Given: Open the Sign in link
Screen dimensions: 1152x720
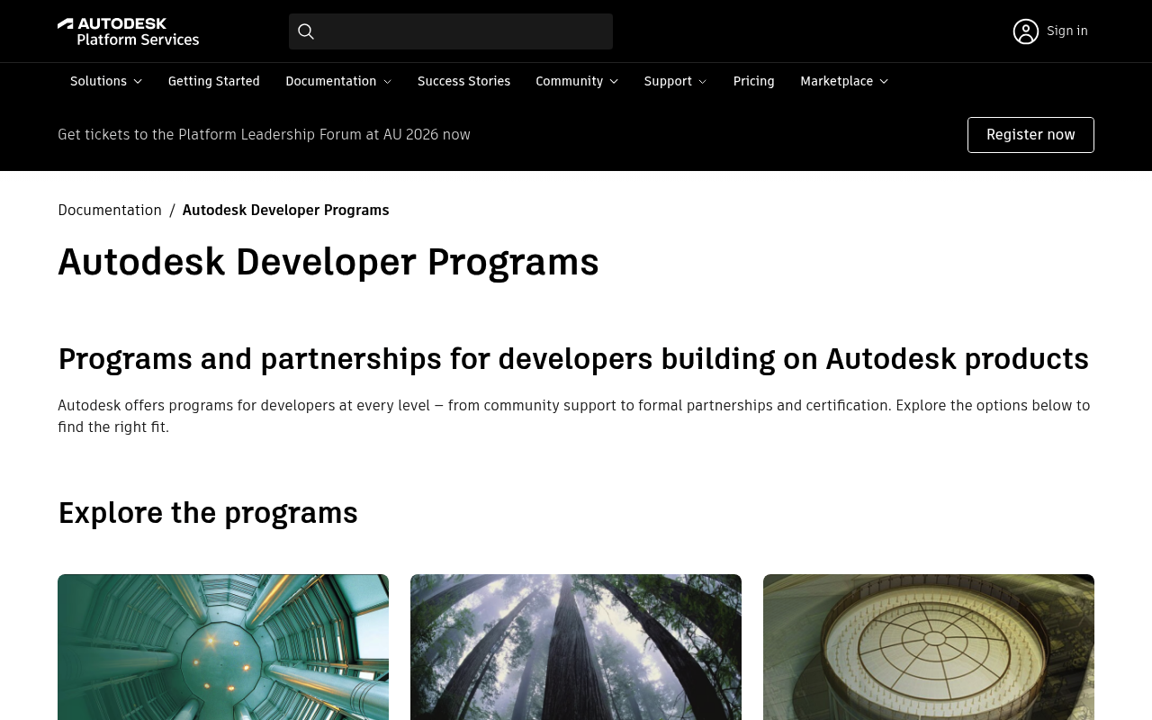Looking at the screenshot, I should point(1067,31).
